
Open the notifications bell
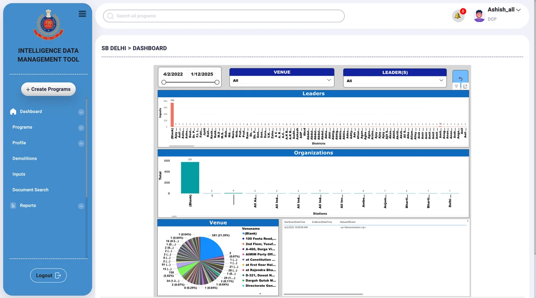(457, 16)
